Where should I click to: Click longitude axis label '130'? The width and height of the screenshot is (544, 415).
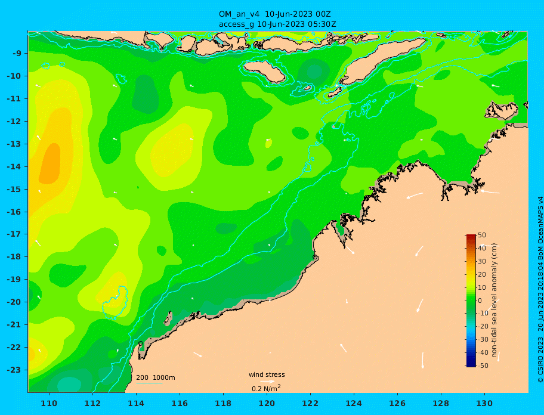pyautogui.click(x=484, y=403)
